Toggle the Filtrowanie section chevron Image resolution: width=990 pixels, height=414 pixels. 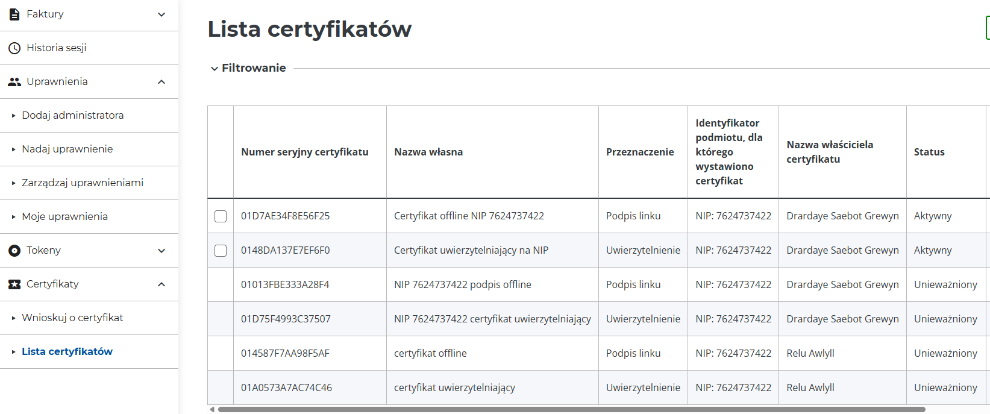tap(214, 69)
